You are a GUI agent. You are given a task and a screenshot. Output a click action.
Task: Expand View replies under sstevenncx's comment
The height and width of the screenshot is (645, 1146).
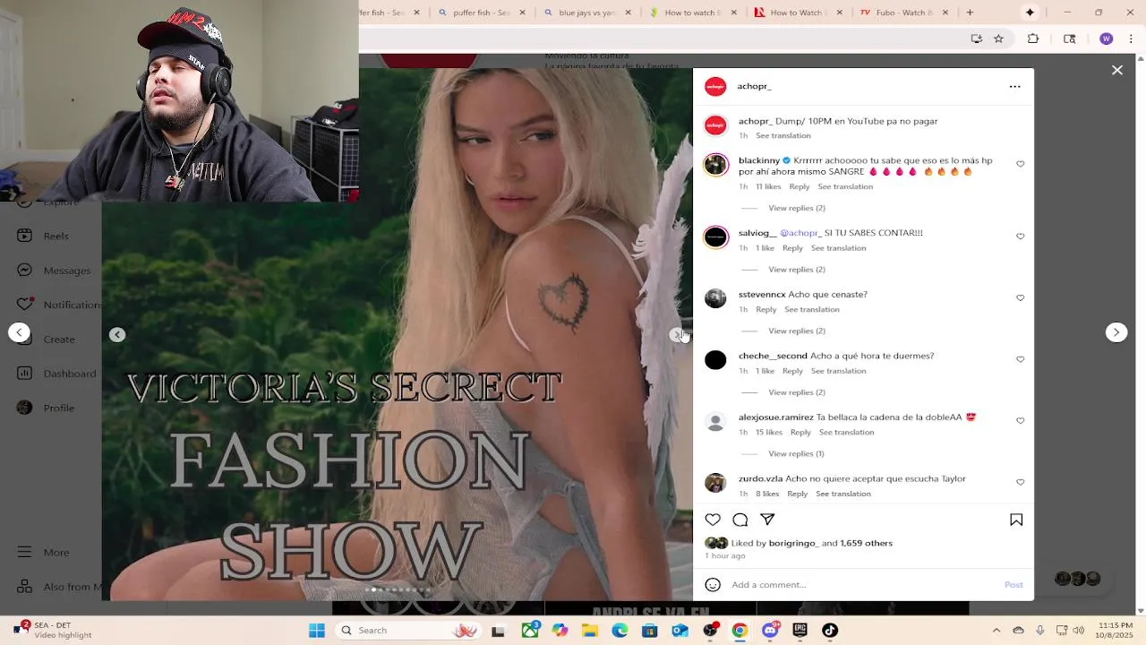click(x=797, y=331)
